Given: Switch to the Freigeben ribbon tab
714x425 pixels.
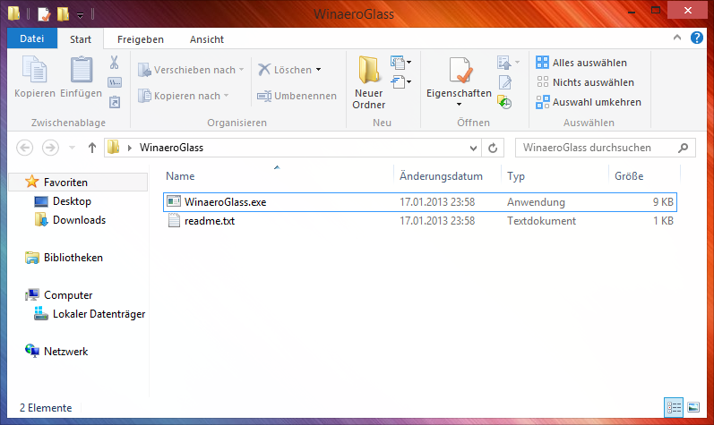Looking at the screenshot, I should (x=141, y=39).
